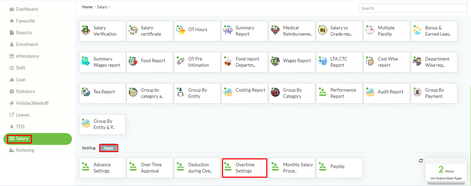Open the Over Time Approval app
Image resolution: width=471 pixels, height=186 pixels.
pyautogui.click(x=150, y=168)
